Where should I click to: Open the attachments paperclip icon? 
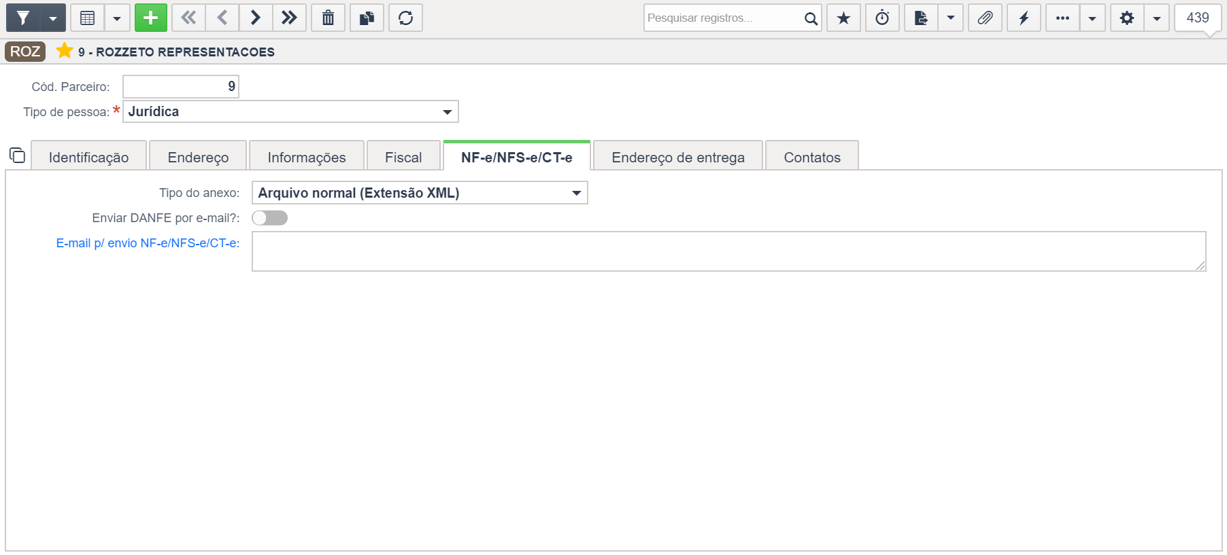pyautogui.click(x=985, y=18)
